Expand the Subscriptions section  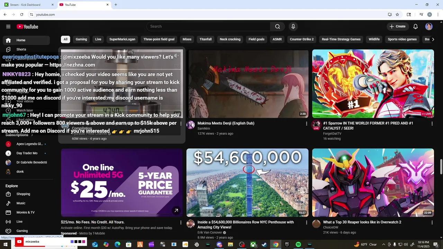click(x=19, y=135)
